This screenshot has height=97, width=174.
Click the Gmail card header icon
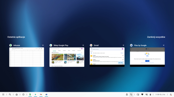pos(91,45)
